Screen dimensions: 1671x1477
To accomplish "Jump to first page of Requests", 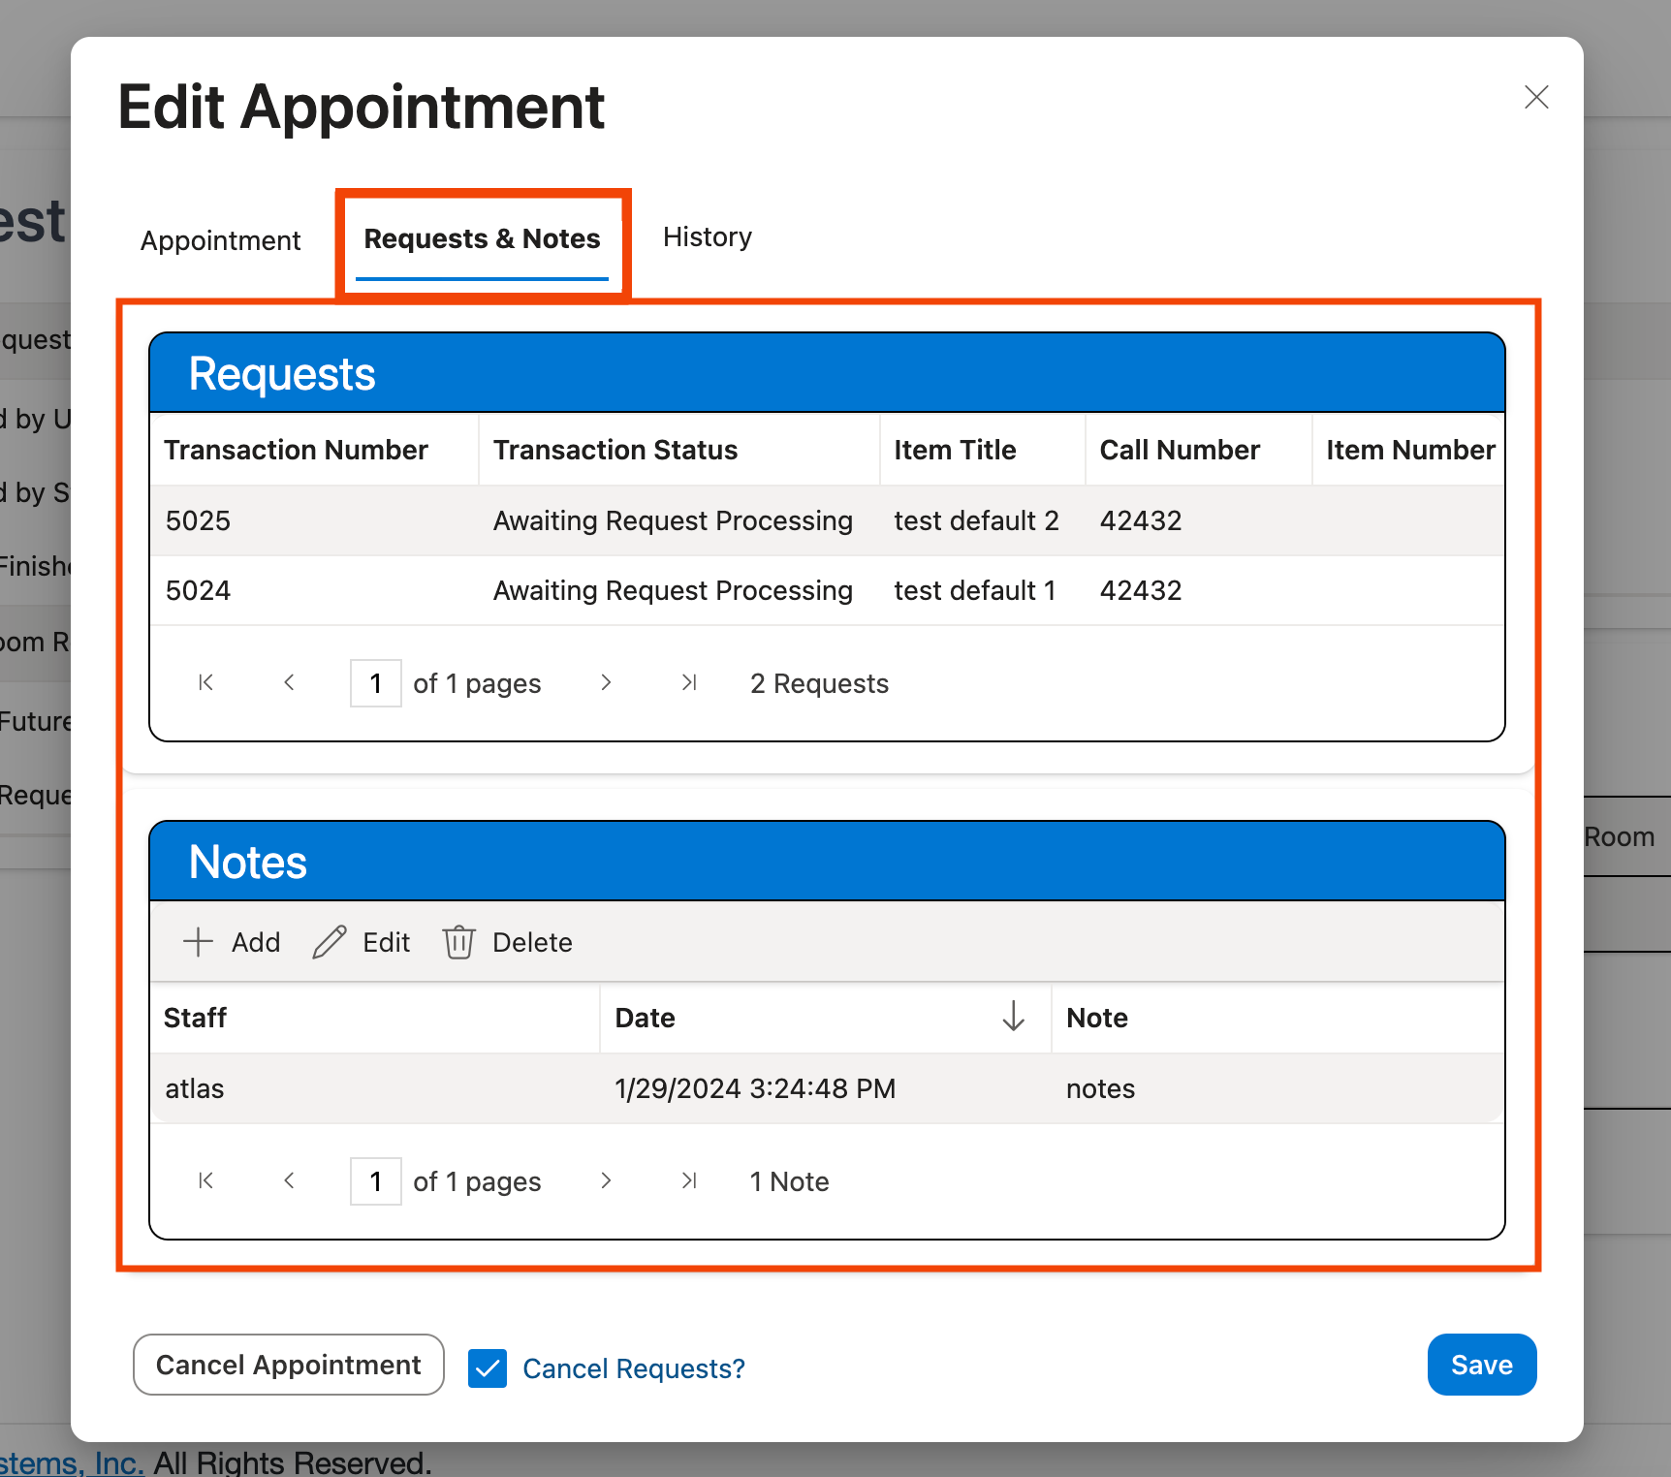I will pyautogui.click(x=205, y=682).
